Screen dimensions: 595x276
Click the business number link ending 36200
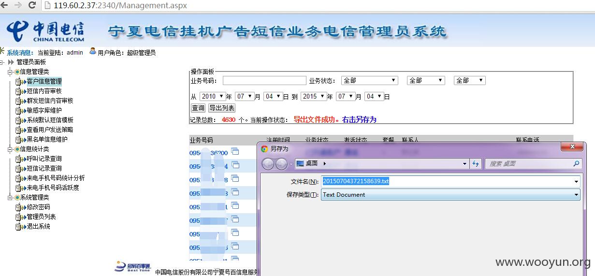pos(208,153)
